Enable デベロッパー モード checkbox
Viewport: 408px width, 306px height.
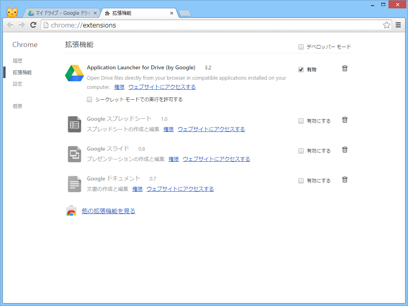301,47
